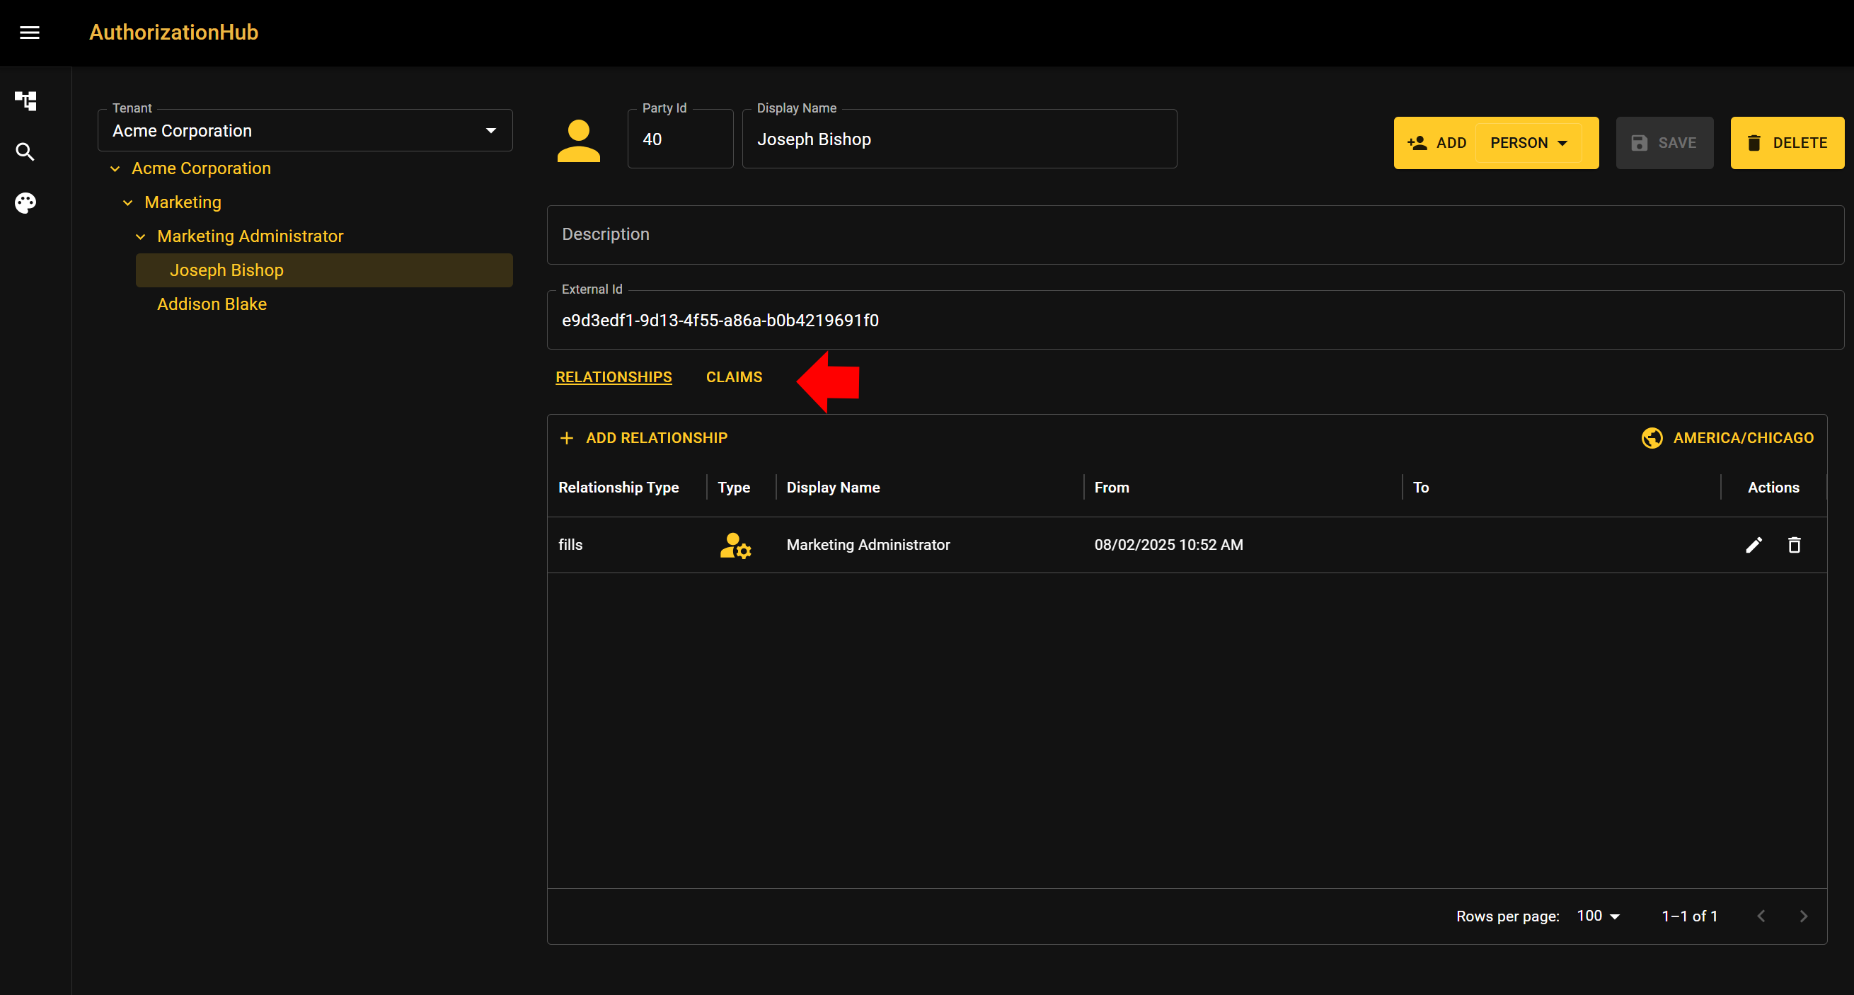The image size is (1854, 995).
Task: Click the AuthorizationHub title
Action: click(x=173, y=33)
